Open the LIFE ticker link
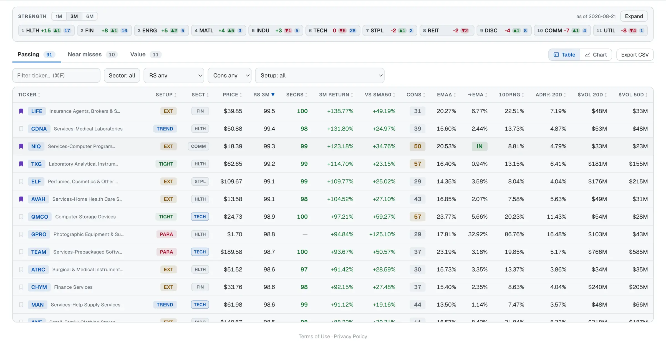Image resolution: width=666 pixels, height=353 pixels. point(37,111)
